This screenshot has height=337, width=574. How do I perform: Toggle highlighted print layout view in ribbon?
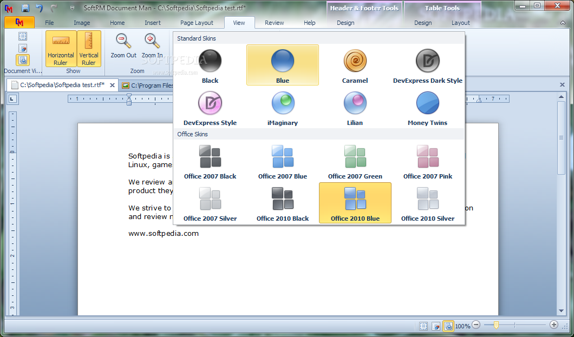[23, 60]
